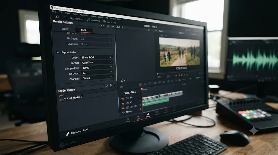This screenshot has height=155, width=278.
Task: Open the greyed Channels dropdown above Export Audio
Action: pos(96,44)
